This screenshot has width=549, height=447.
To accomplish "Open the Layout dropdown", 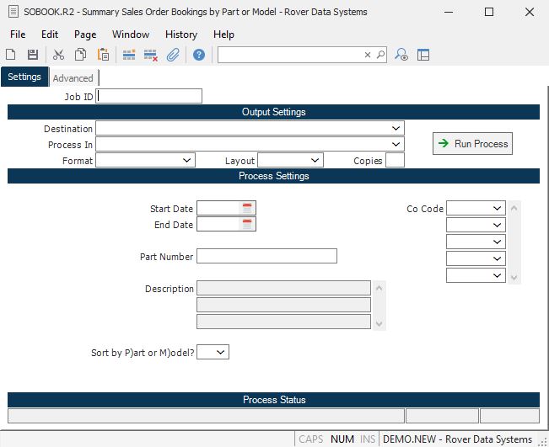I will (x=315, y=160).
